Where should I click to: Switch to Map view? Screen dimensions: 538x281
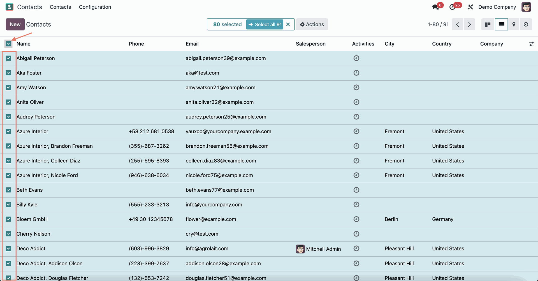514,24
